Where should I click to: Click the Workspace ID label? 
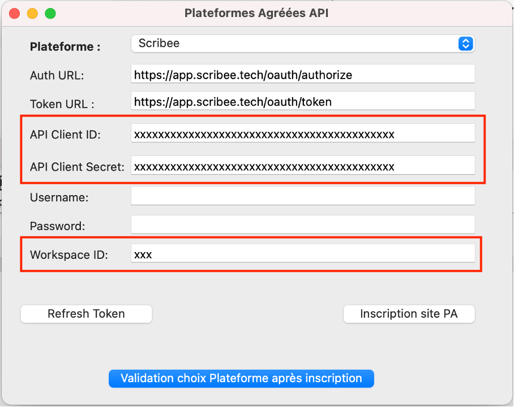pyautogui.click(x=69, y=255)
